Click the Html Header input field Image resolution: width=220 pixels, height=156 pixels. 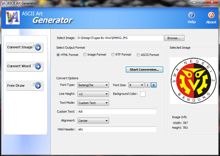coord(117,129)
